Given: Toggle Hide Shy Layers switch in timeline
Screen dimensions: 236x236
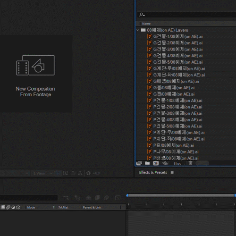Looking at the screenshot, I should (89, 198).
